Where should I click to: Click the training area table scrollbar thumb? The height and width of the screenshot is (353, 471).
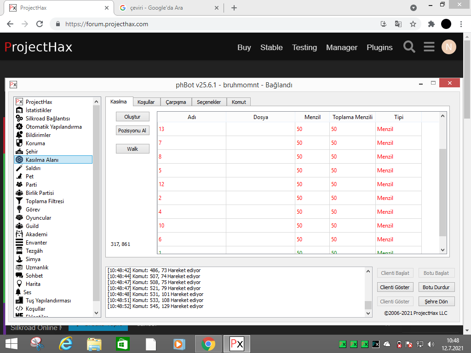click(443, 192)
